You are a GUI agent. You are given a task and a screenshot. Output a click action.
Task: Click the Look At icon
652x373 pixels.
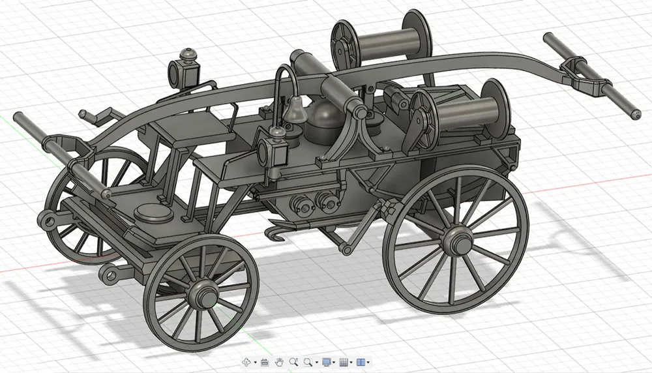click(x=265, y=362)
